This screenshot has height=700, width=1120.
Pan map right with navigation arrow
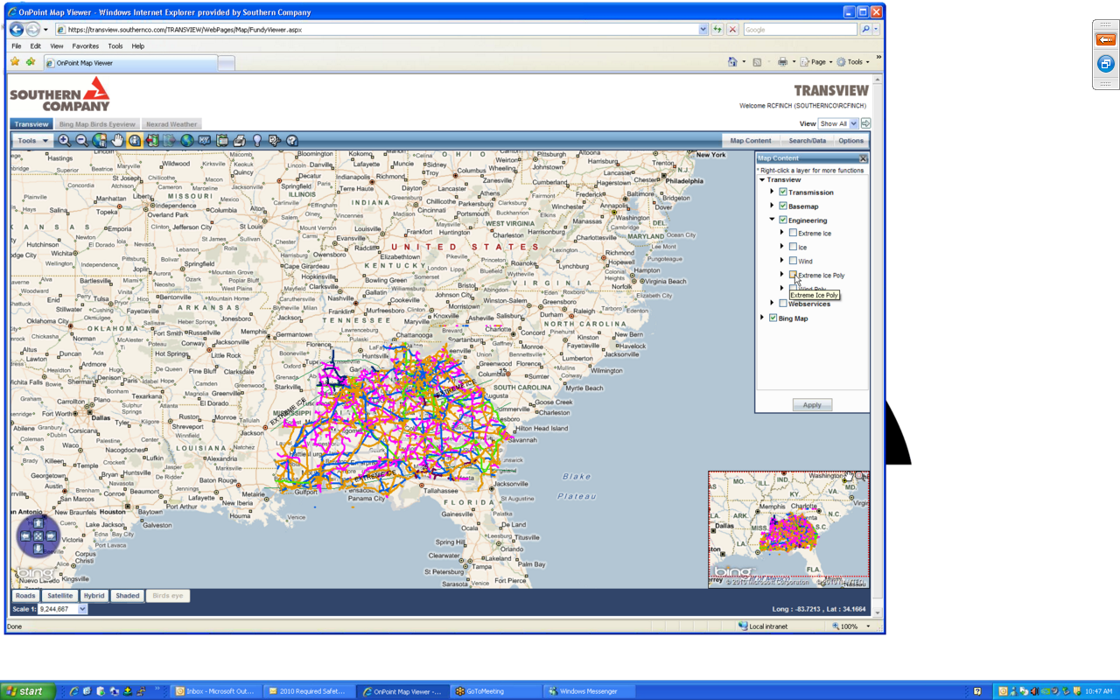click(51, 535)
